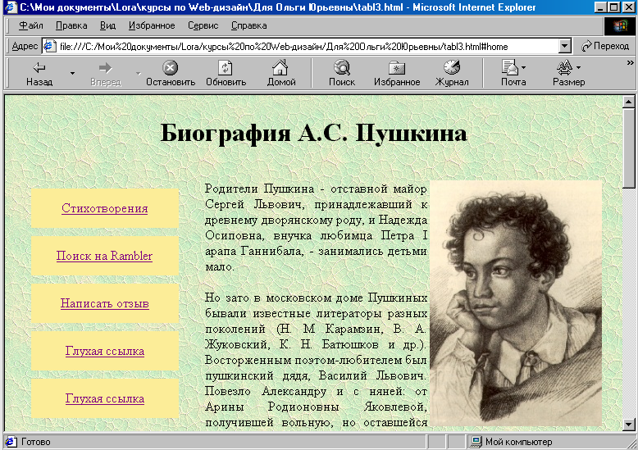The width and height of the screenshot is (638, 450).
Task: Open the Назад history dropdown arrow
Action: (x=72, y=73)
